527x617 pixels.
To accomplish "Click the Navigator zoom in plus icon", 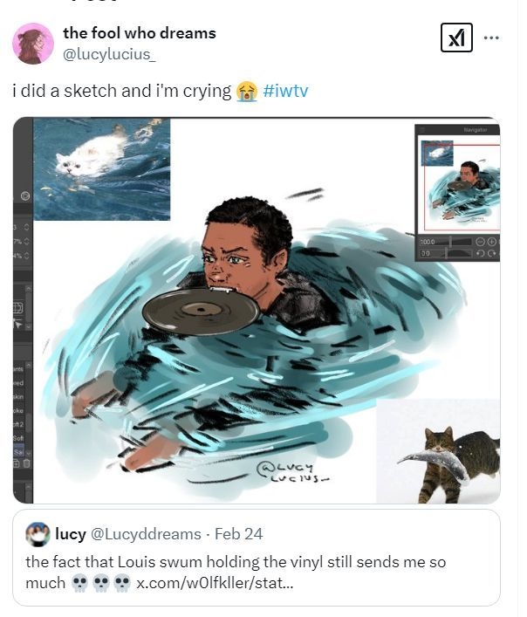I will pos(491,241).
